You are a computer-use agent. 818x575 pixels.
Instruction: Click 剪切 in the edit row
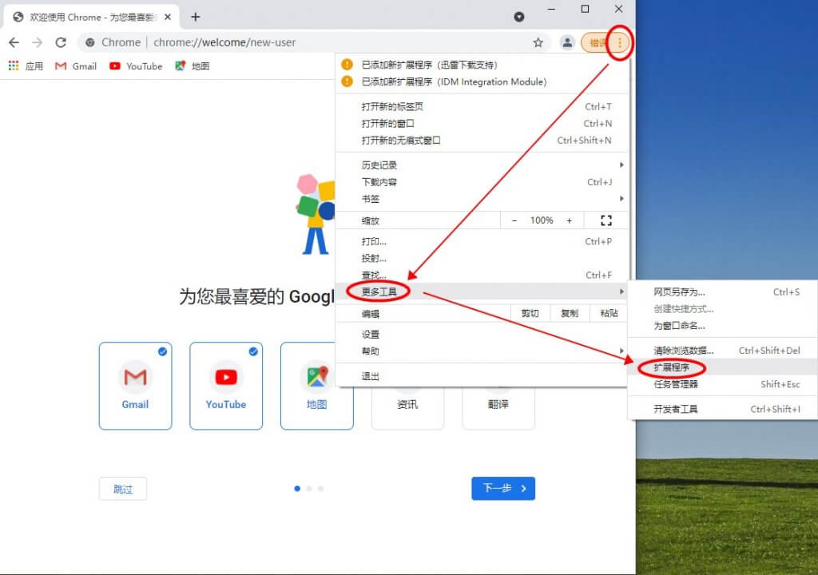530,313
